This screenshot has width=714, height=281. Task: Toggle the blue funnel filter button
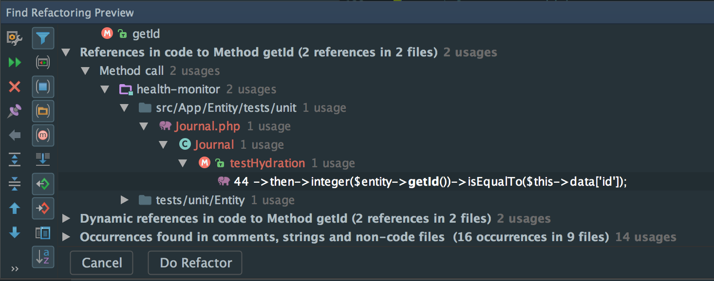click(x=43, y=38)
